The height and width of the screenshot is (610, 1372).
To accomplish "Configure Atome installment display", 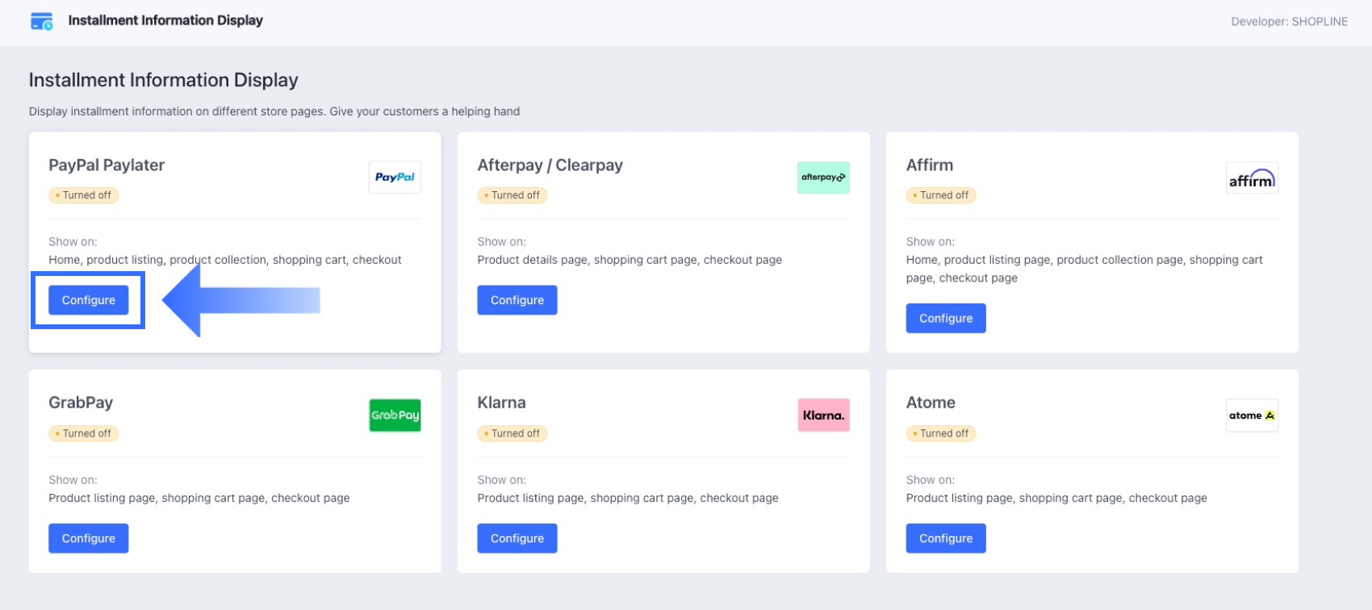I will 946,538.
